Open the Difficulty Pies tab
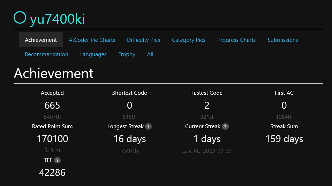The height and width of the screenshot is (186, 332). click(x=143, y=40)
